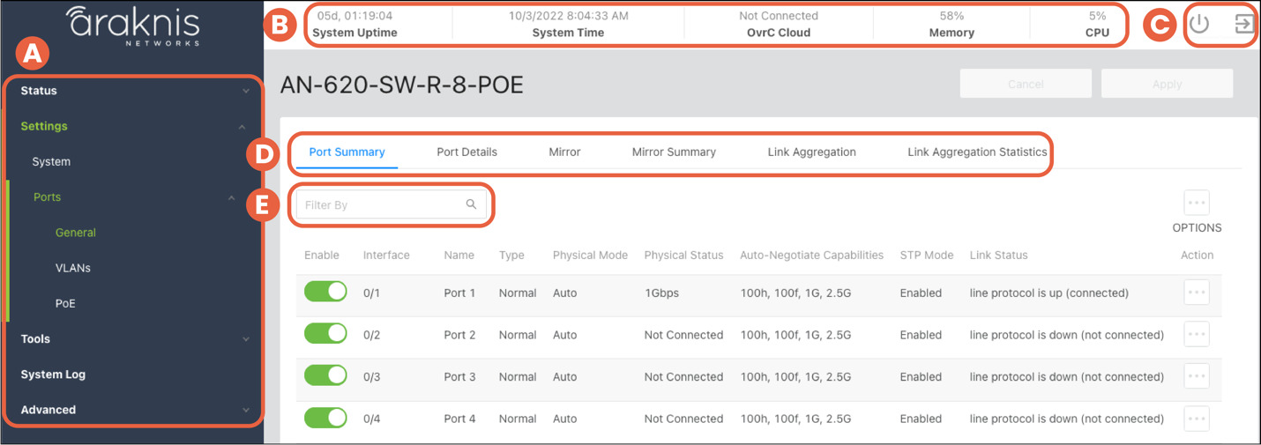Open action menu for Port 4

point(1197,419)
